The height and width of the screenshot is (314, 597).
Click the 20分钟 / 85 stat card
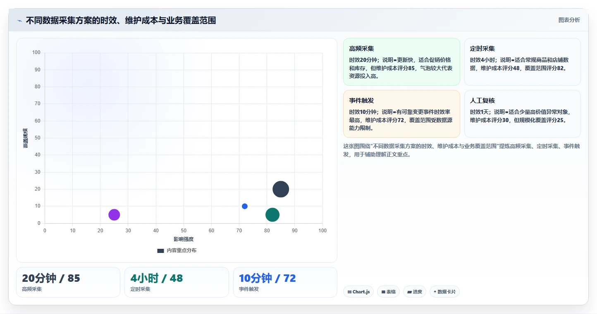[x=68, y=282]
